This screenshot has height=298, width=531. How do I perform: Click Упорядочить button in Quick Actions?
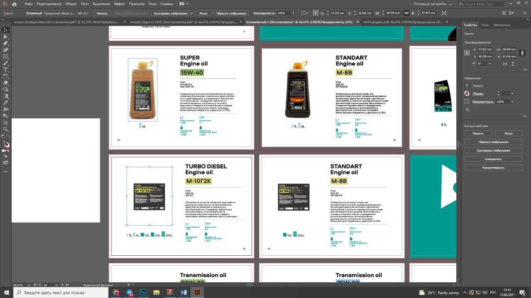[493, 159]
